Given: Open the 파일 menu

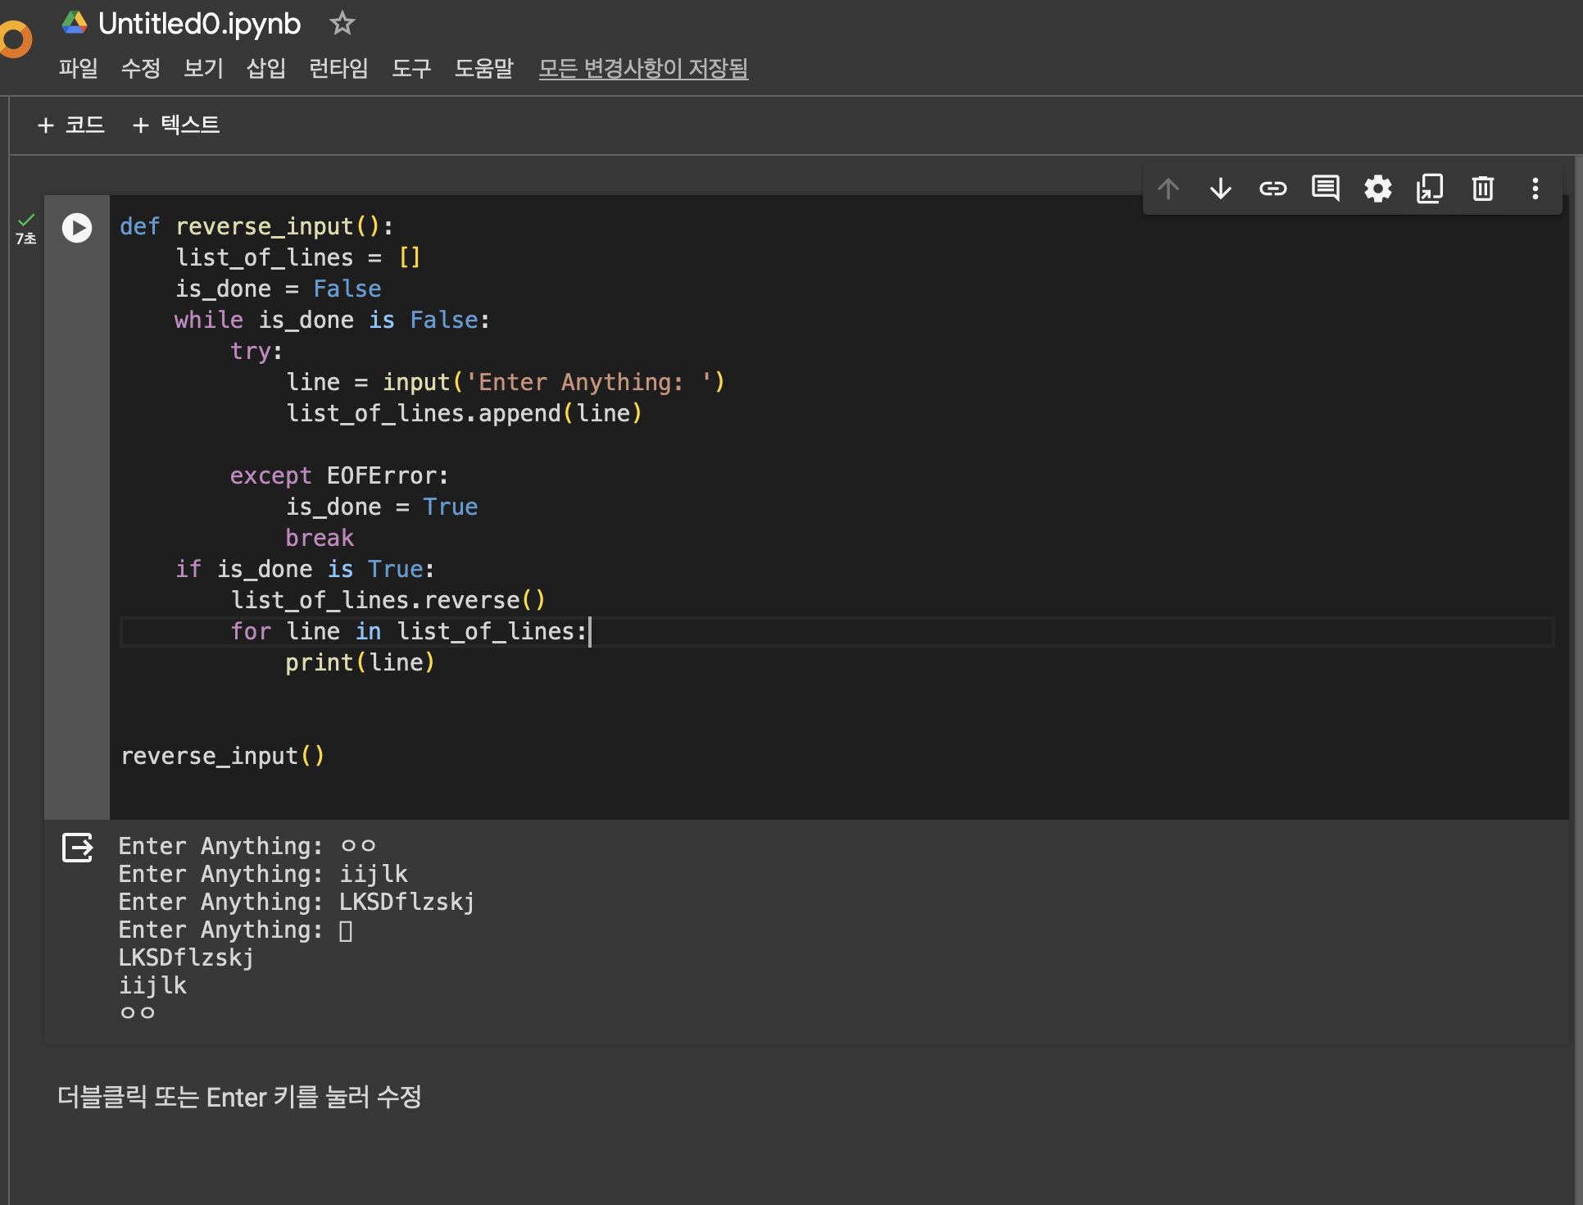Looking at the screenshot, I should [78, 68].
